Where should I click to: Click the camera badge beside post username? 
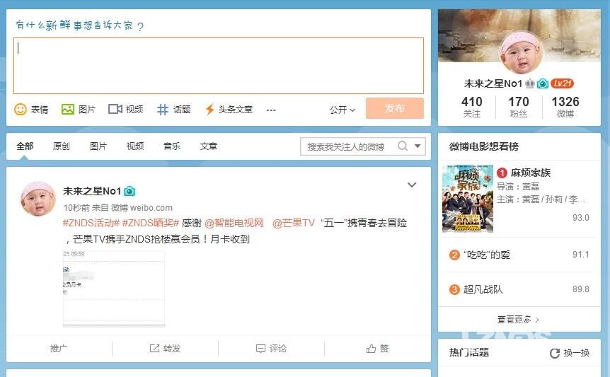130,191
